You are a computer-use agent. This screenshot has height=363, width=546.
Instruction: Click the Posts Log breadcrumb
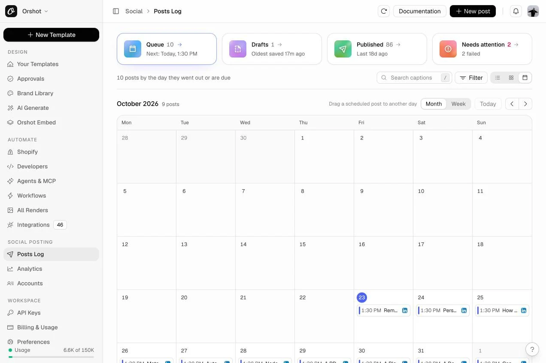(167, 11)
